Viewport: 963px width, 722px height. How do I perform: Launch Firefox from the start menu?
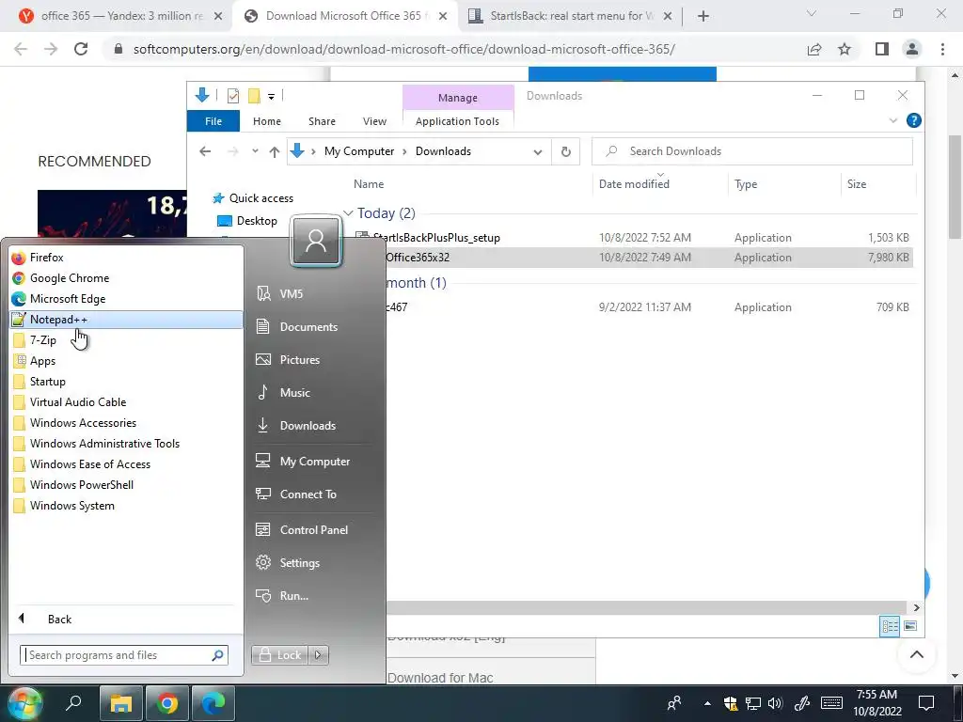click(126, 258)
